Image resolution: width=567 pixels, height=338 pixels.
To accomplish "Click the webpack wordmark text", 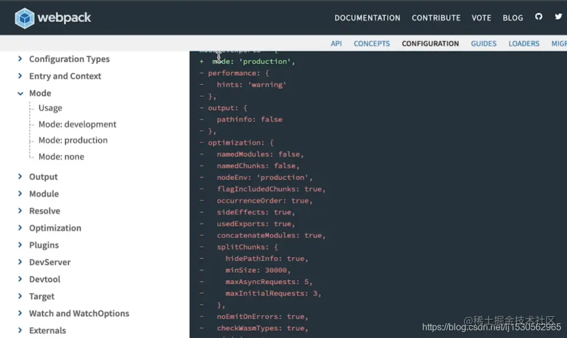I will (x=64, y=18).
